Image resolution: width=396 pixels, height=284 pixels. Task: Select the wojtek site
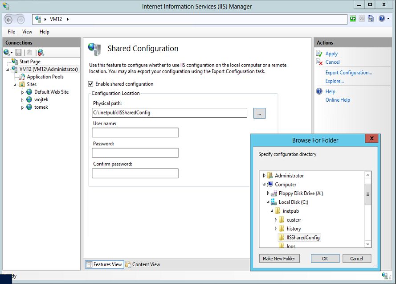click(x=41, y=99)
